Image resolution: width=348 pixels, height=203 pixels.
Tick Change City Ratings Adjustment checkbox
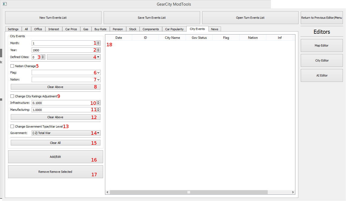click(12, 96)
